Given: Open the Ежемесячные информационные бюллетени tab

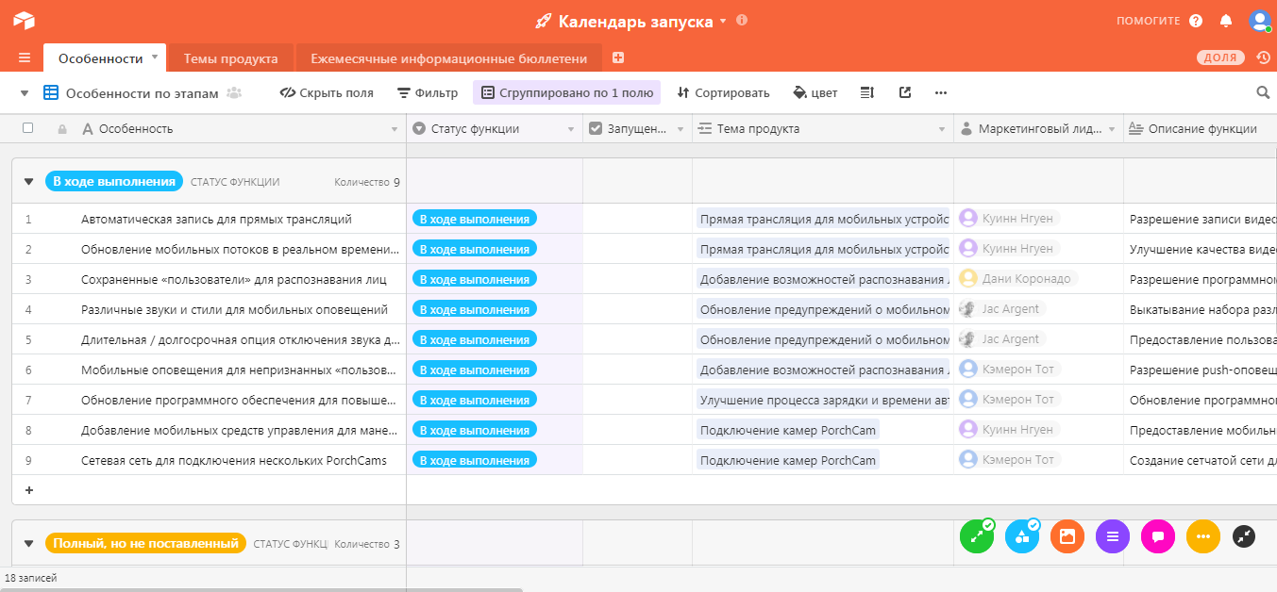Looking at the screenshot, I should 450,58.
